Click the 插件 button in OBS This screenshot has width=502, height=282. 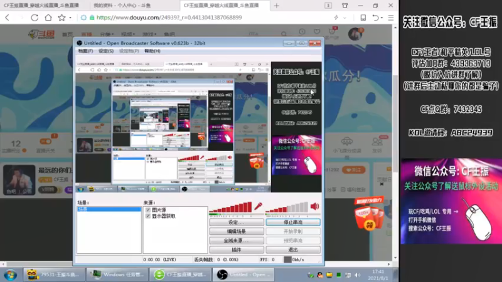pos(237,249)
